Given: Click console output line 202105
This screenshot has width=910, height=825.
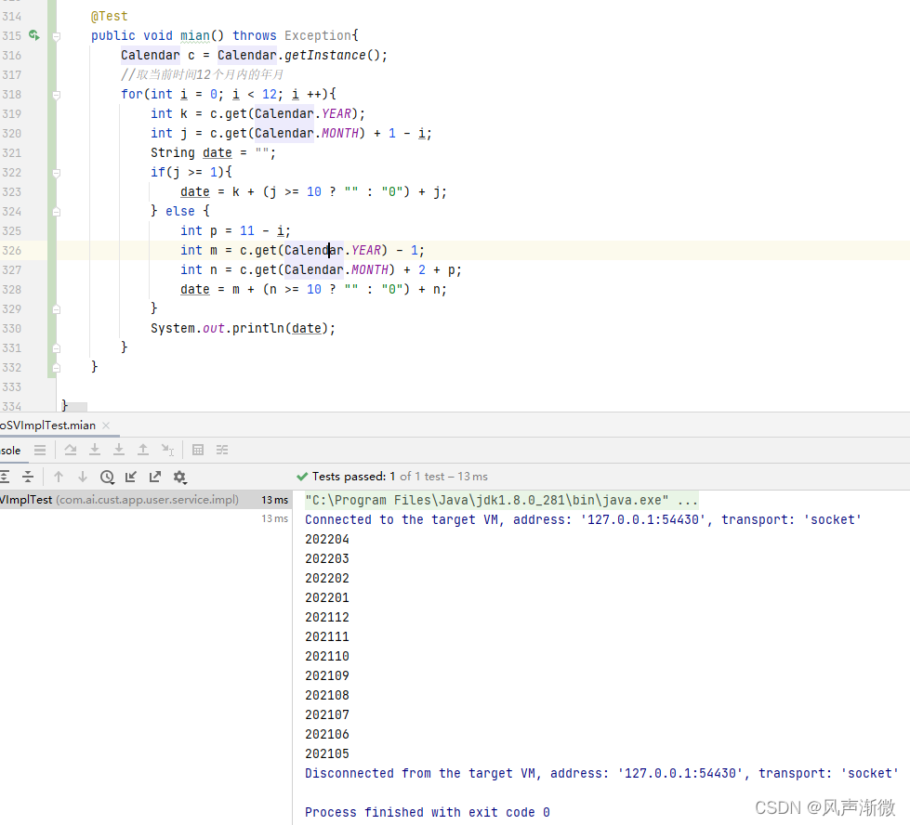Looking at the screenshot, I should coord(327,753).
